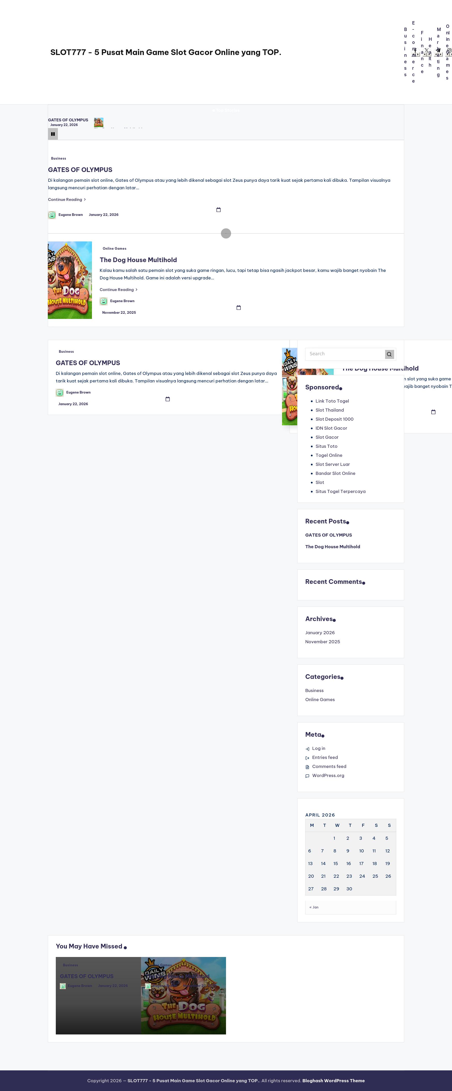Click the login icon beside Log in
Screen dimensions: 452x1091
tap(308, 749)
